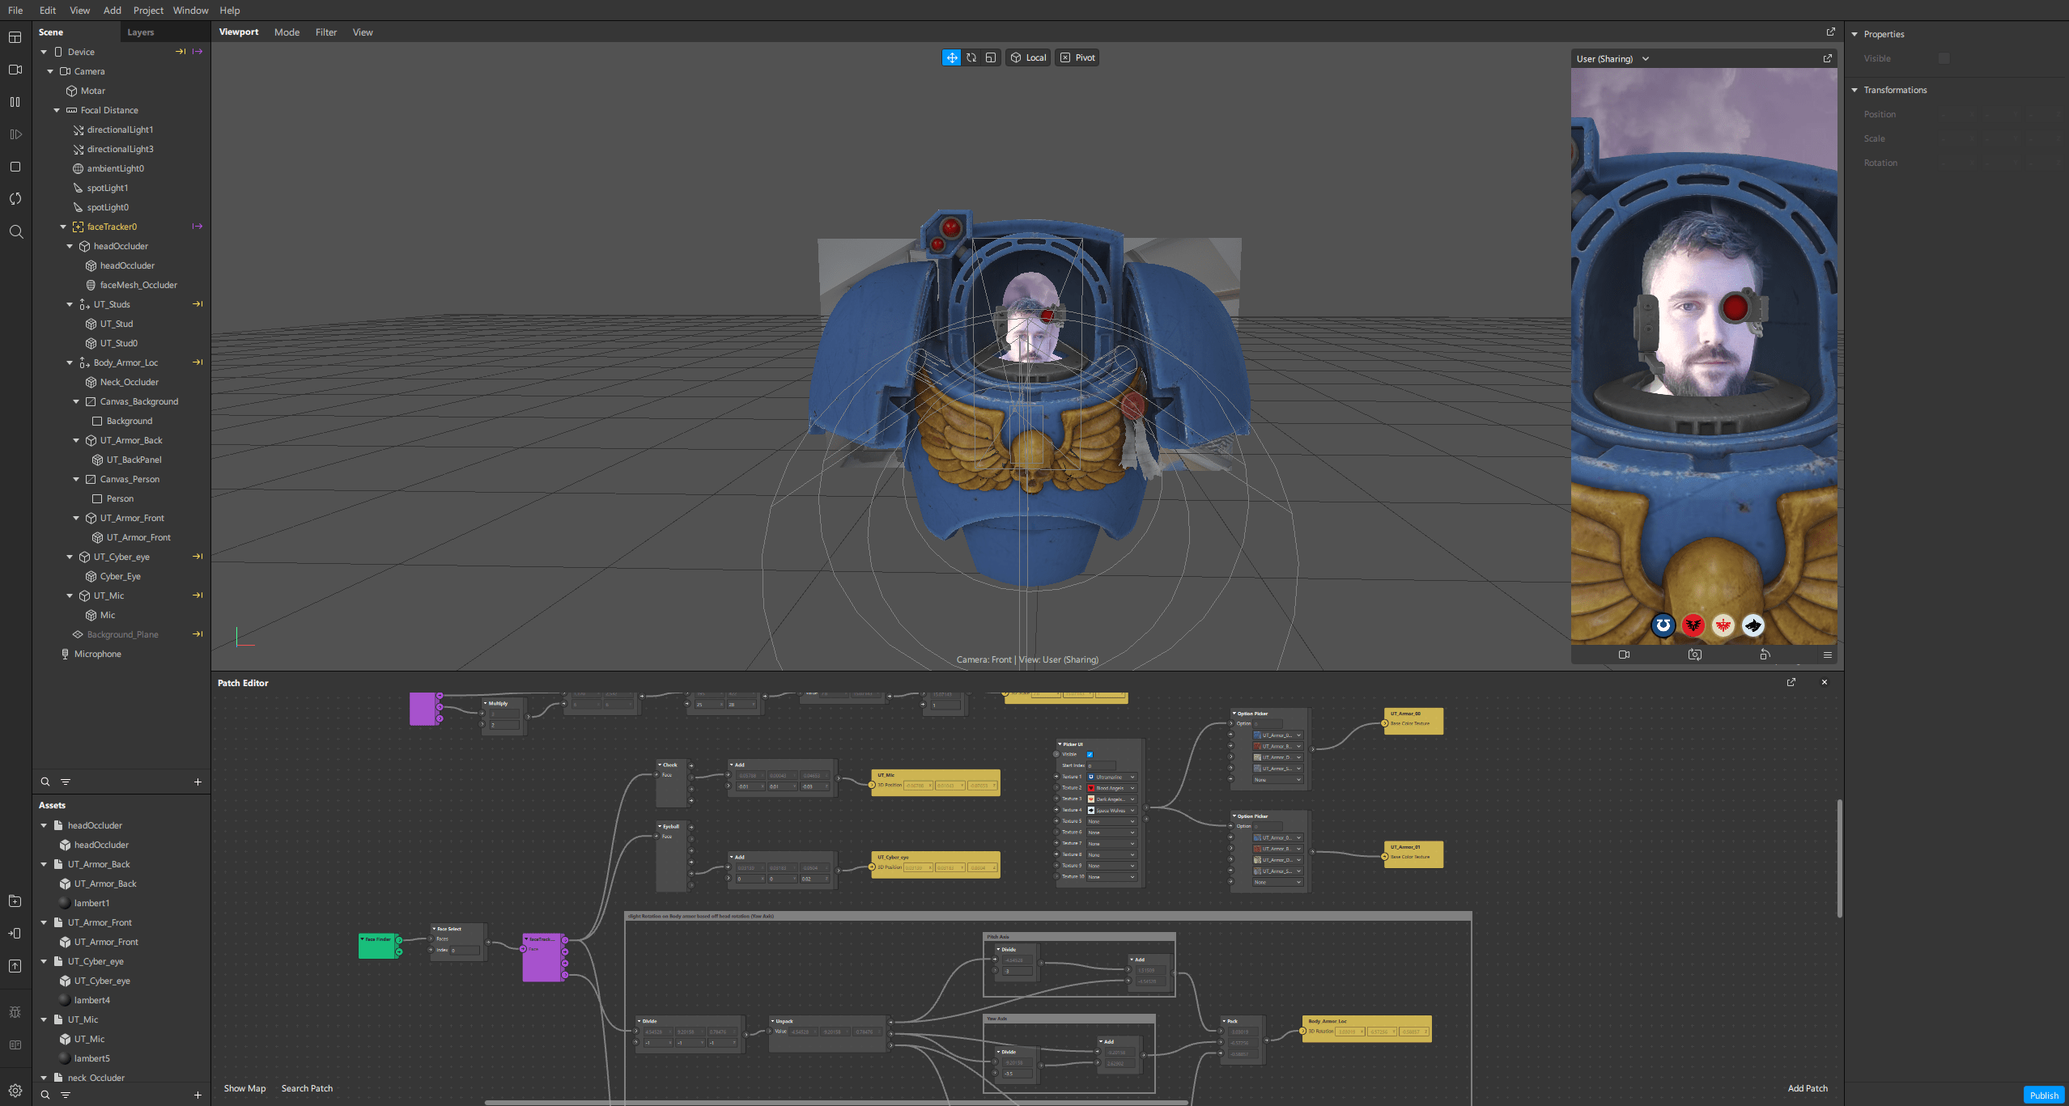Click the search icon in Scene panel footer
Viewport: 2069px width, 1106px height.
pyautogui.click(x=45, y=782)
